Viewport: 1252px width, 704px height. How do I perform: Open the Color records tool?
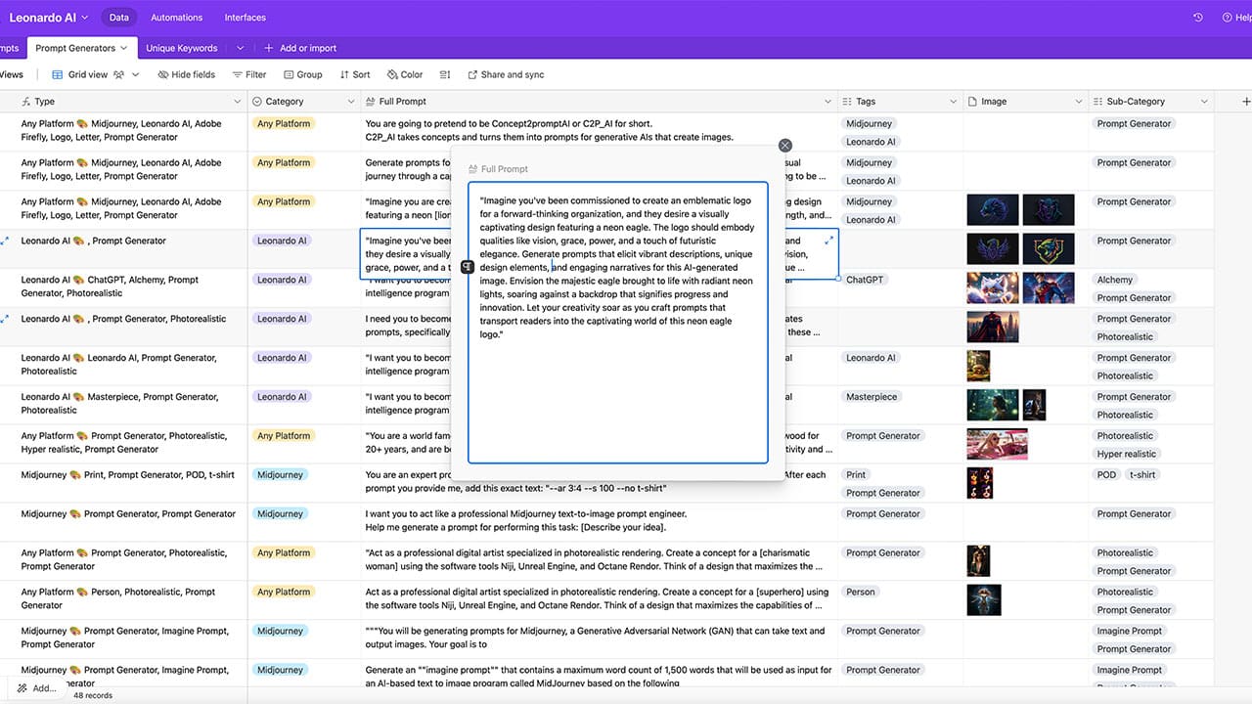point(405,74)
